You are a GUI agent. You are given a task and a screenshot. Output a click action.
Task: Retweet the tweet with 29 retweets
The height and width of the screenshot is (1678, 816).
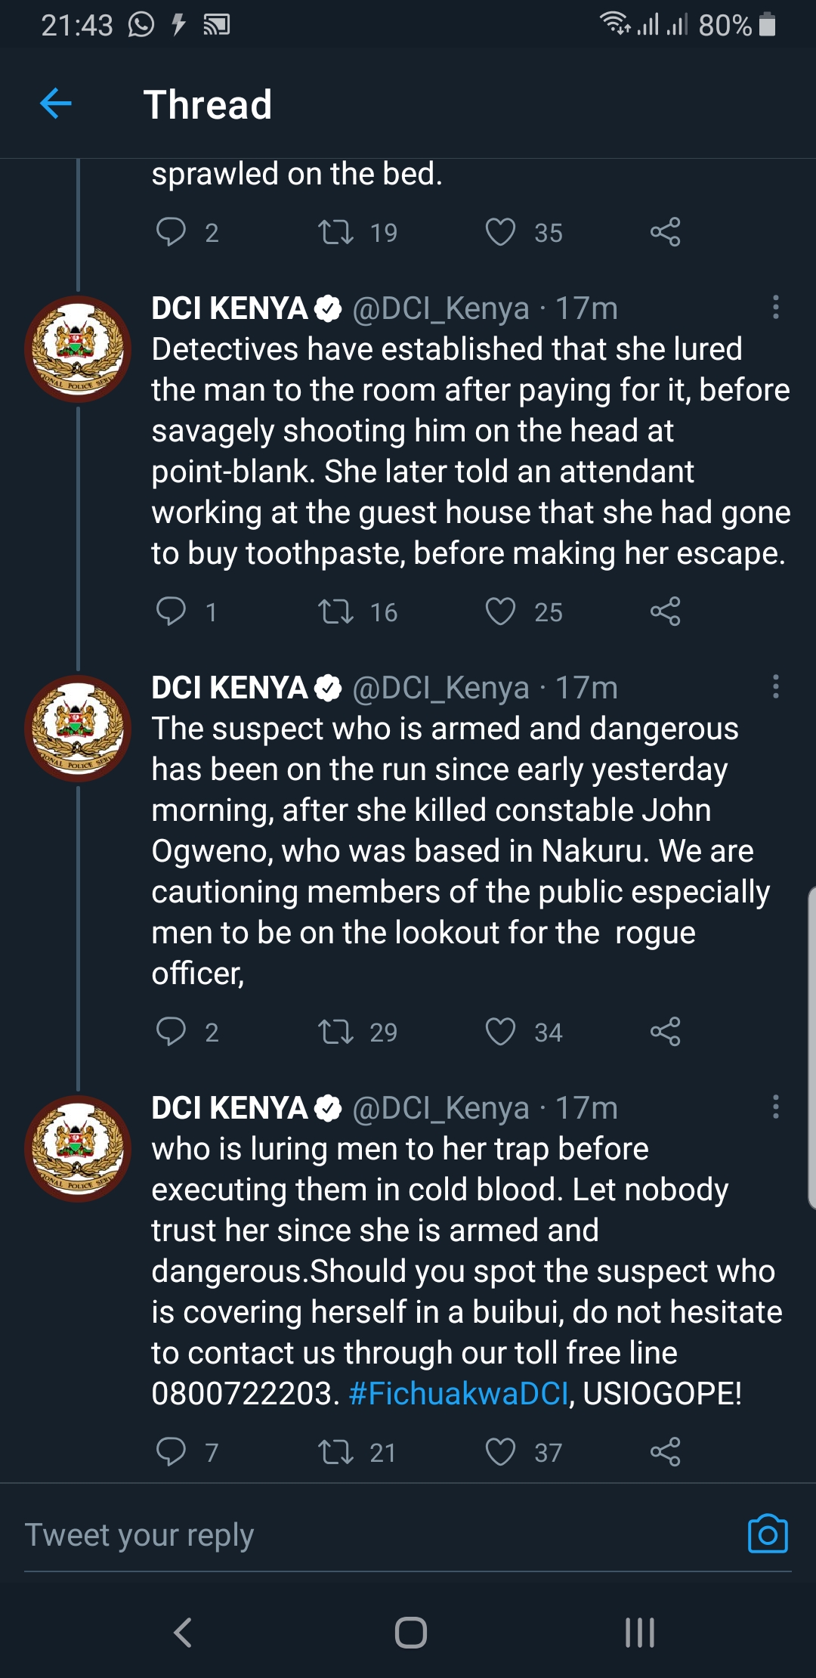[335, 1031]
